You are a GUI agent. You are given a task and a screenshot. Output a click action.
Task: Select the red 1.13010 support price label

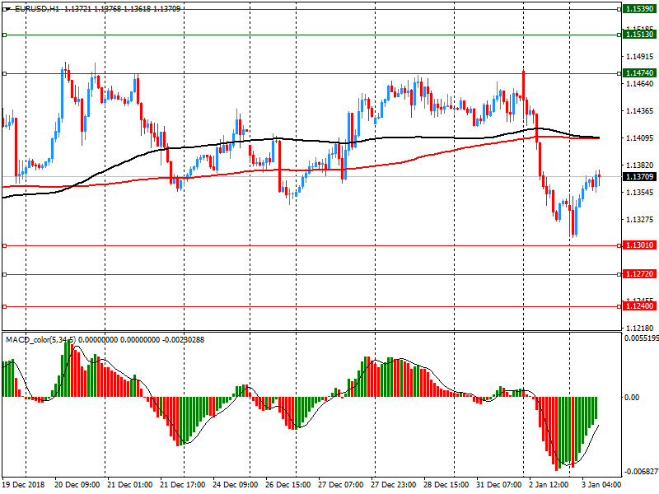639,245
